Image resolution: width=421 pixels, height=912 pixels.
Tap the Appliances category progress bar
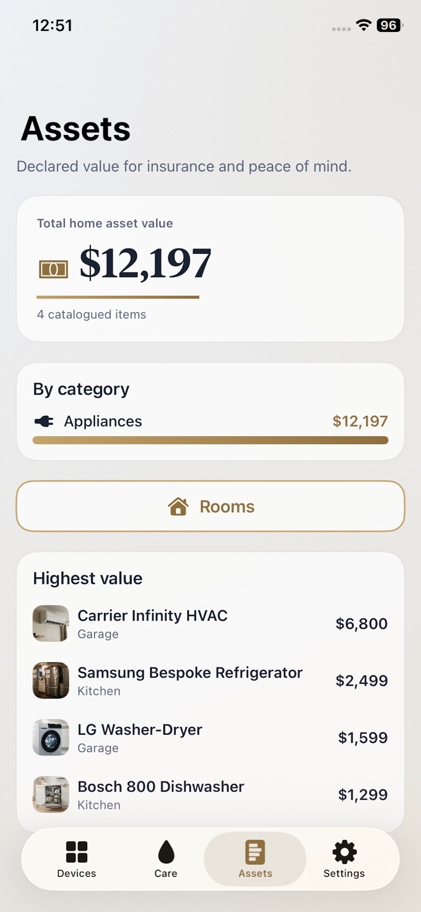[x=210, y=440]
